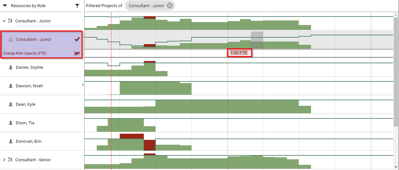Click the gray selected period block in role chart
Screen dimensions: 399x170
point(257,40)
